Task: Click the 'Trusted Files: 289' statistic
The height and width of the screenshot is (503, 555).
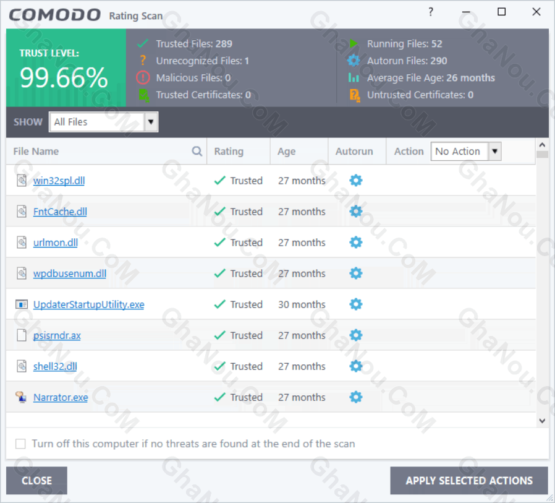Action: tap(194, 43)
